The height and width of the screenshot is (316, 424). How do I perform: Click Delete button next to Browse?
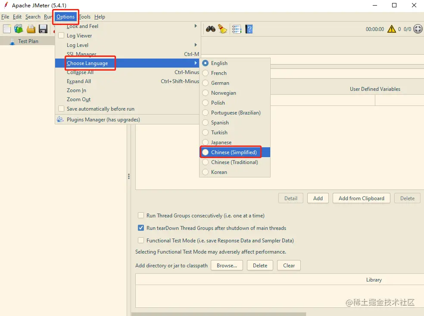(260, 266)
